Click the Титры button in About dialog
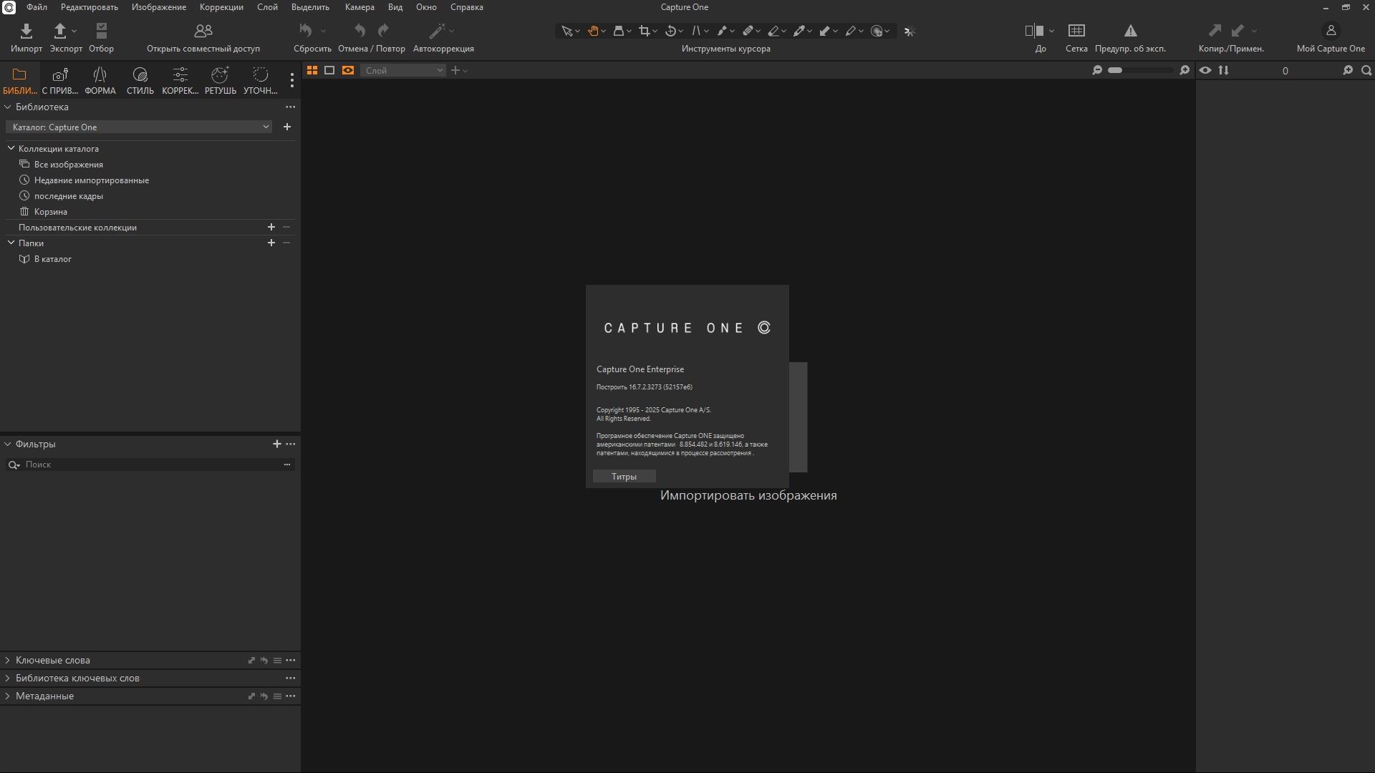Image resolution: width=1375 pixels, height=773 pixels. click(624, 477)
